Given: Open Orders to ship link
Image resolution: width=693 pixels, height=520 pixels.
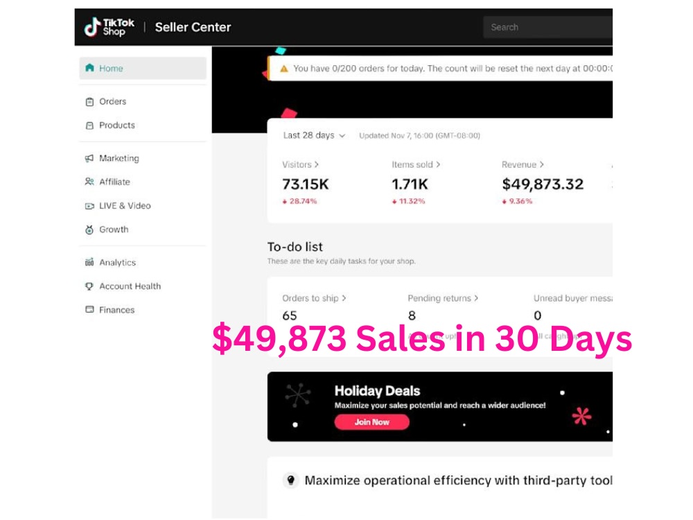Looking at the screenshot, I should pyautogui.click(x=314, y=298).
